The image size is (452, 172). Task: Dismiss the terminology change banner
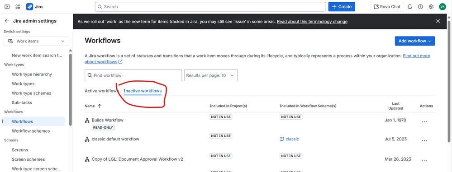point(438,21)
